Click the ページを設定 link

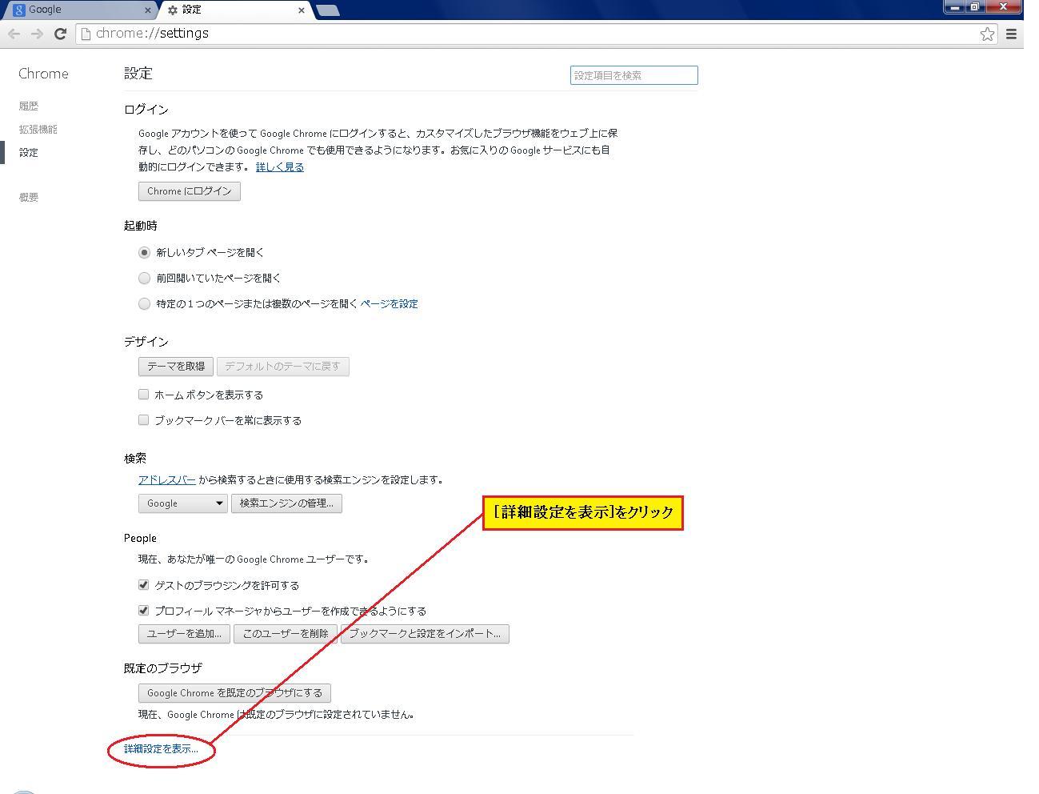[x=390, y=304]
